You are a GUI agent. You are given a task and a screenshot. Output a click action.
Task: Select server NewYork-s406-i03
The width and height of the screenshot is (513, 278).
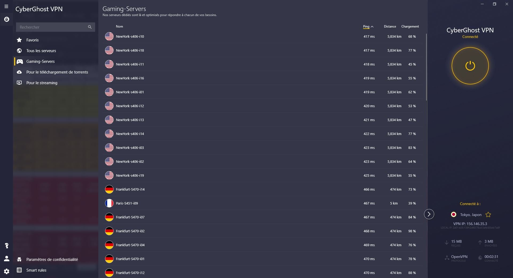tap(263, 148)
